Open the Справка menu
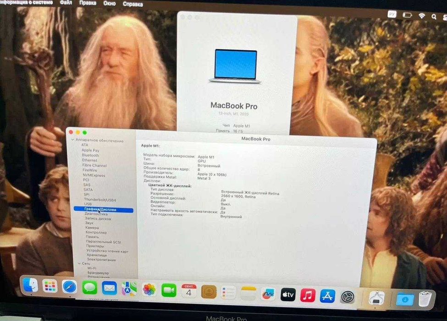This screenshot has height=321, width=447. pos(133,4)
